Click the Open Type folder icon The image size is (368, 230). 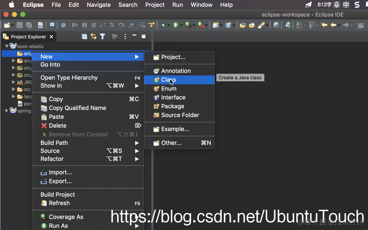[x=243, y=25]
